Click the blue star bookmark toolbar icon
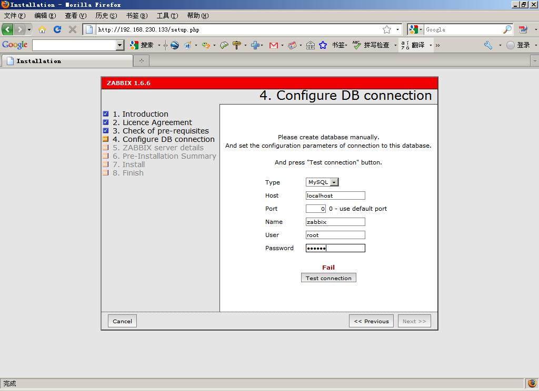The width and height of the screenshot is (539, 391). (x=323, y=45)
